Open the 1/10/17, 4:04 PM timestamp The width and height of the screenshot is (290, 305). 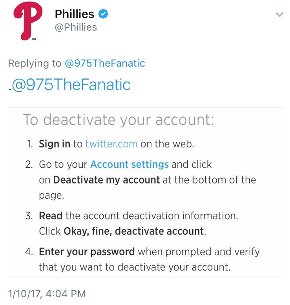47,293
